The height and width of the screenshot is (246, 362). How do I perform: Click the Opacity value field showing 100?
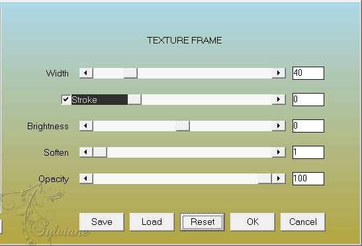(x=308, y=179)
